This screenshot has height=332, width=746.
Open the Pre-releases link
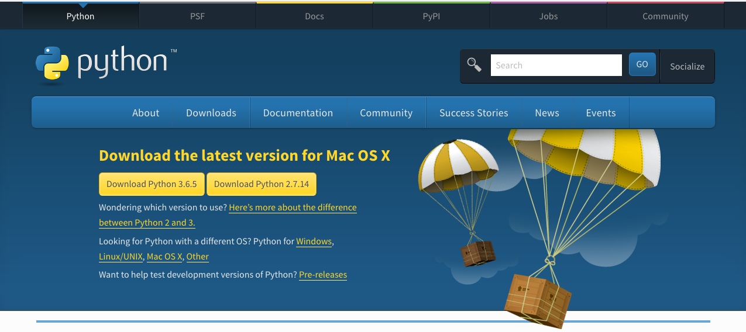tap(323, 275)
